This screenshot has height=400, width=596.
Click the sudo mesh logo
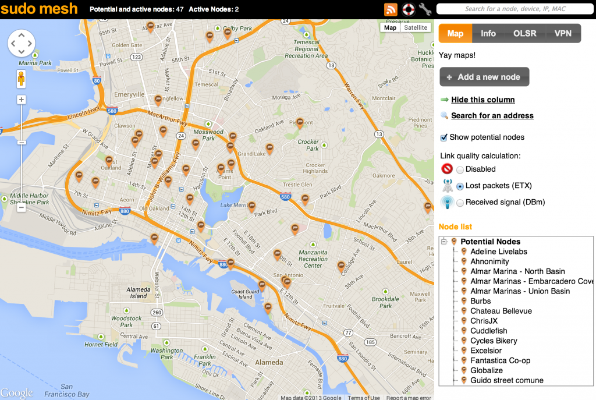39,9
